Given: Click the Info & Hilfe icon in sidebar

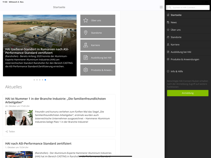Looking at the screenshot, I should pos(168,71).
